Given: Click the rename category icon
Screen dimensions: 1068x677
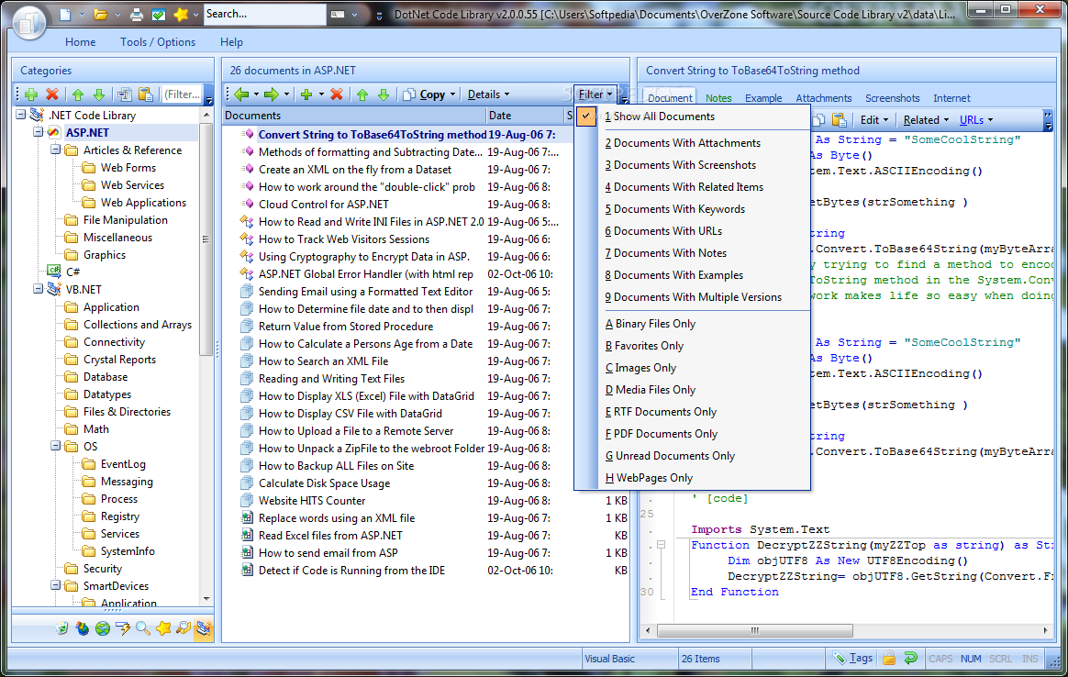Looking at the screenshot, I should [x=125, y=94].
